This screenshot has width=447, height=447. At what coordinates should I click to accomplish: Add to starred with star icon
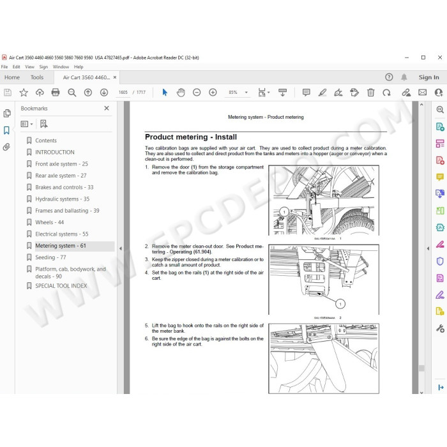[24, 93]
